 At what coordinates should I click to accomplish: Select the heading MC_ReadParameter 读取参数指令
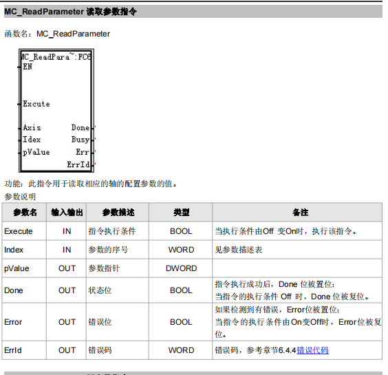70,12
